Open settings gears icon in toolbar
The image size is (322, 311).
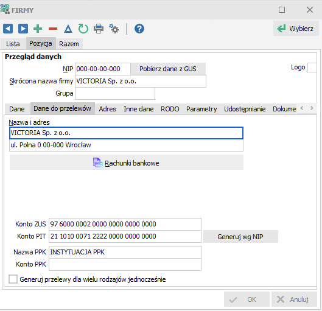point(114,29)
